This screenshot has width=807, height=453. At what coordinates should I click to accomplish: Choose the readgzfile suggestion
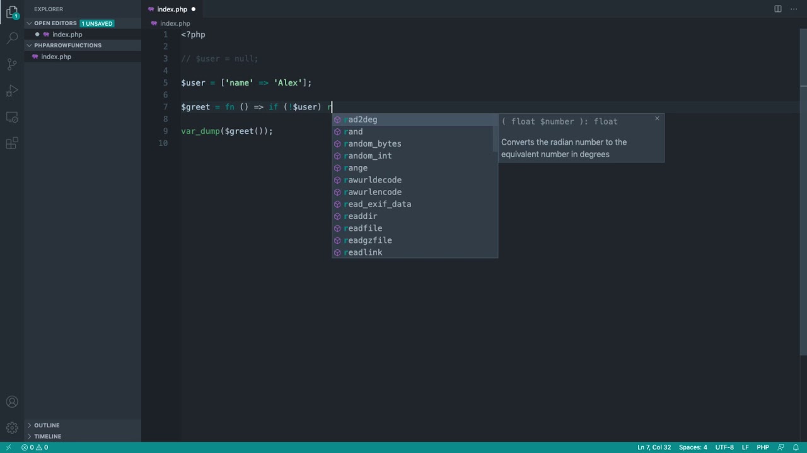(412, 240)
